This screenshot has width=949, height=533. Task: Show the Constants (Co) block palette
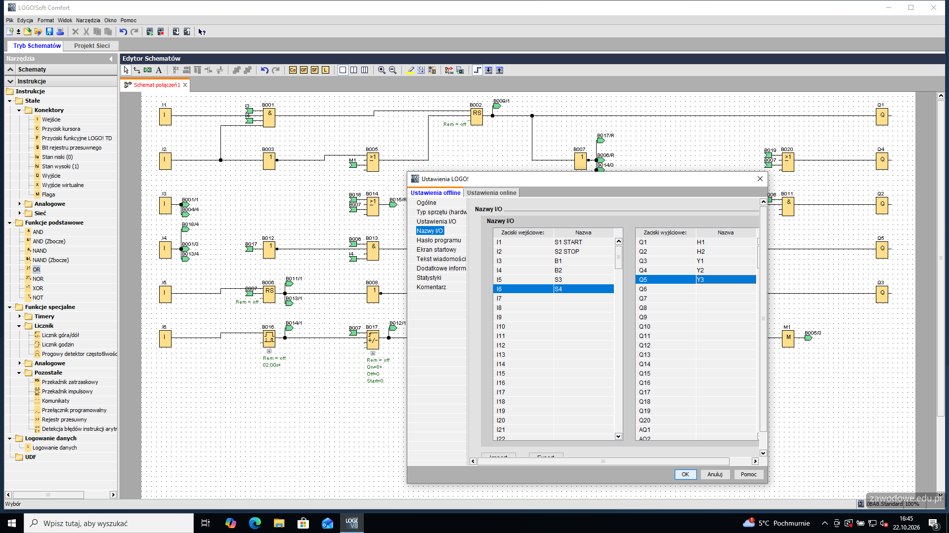(293, 70)
